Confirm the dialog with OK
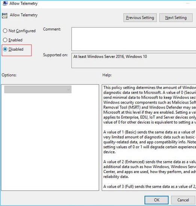This screenshot has width=196, height=206. click(157, 200)
